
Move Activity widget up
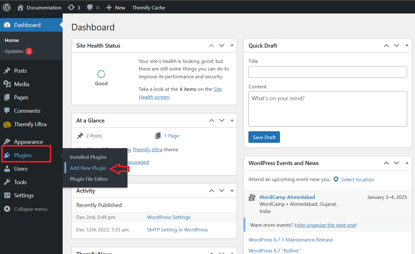click(x=212, y=191)
